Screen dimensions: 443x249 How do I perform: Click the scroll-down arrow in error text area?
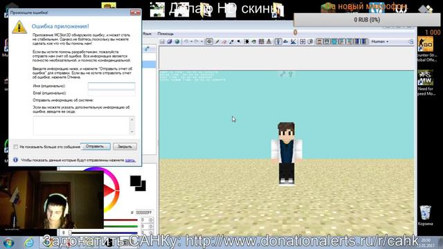pyautogui.click(x=132, y=132)
